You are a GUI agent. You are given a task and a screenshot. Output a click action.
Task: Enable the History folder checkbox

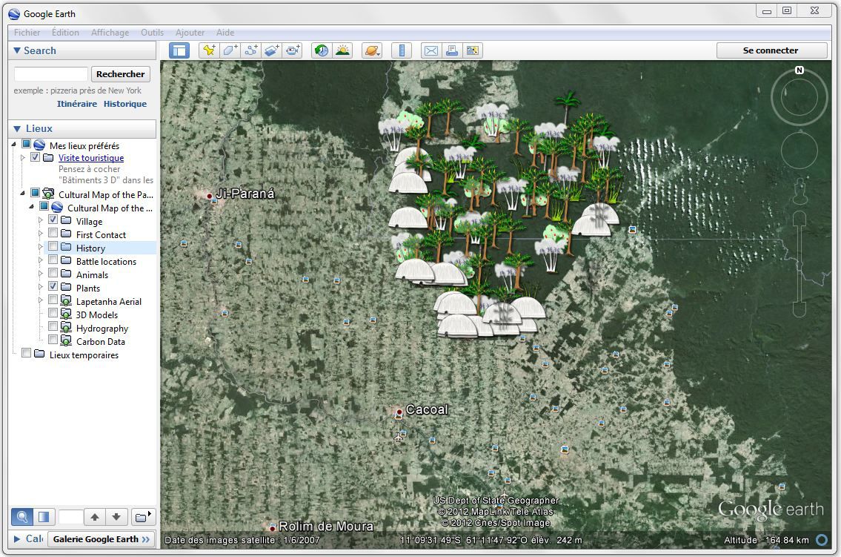[x=53, y=246]
